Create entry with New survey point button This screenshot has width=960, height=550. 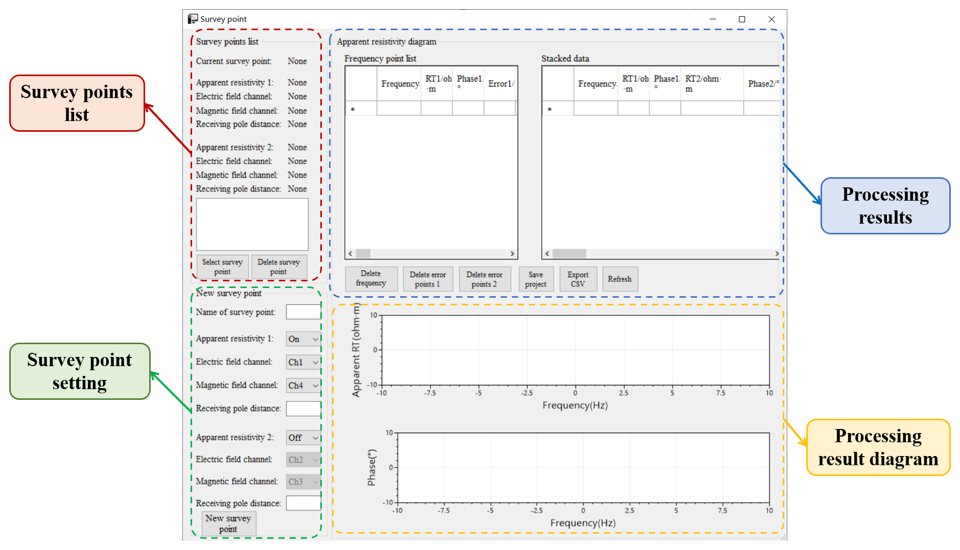click(228, 523)
